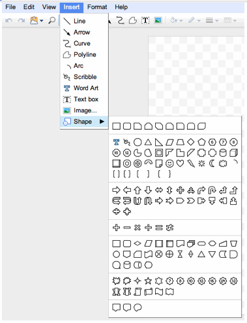Click the Redo toolbar icon
Viewport: 247px width, 323px height.
[x=22, y=21]
